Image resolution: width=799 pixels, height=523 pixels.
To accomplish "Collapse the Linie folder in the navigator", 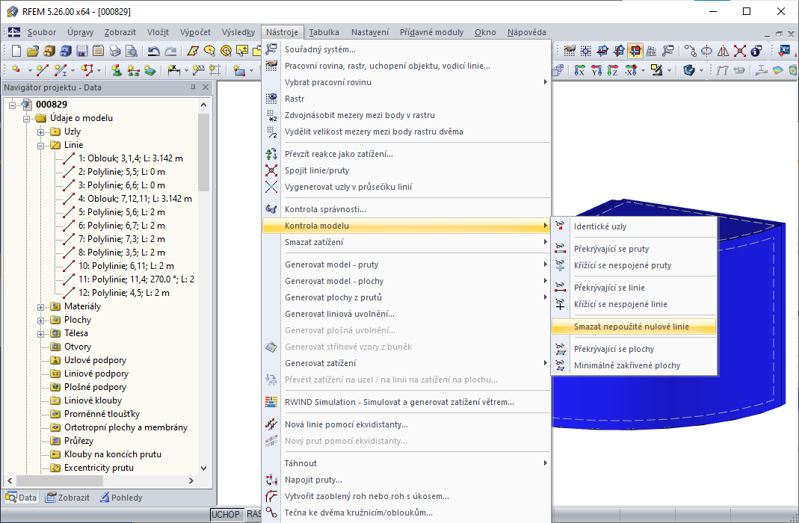I will click(x=41, y=145).
